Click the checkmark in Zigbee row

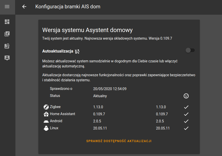click(186, 107)
